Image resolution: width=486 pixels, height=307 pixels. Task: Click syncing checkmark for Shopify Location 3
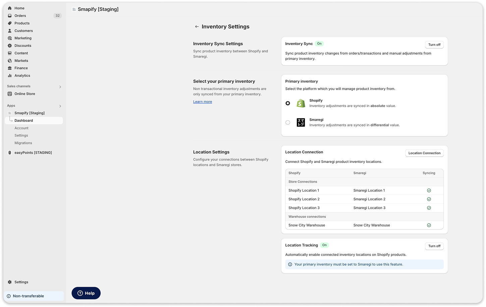point(429,208)
